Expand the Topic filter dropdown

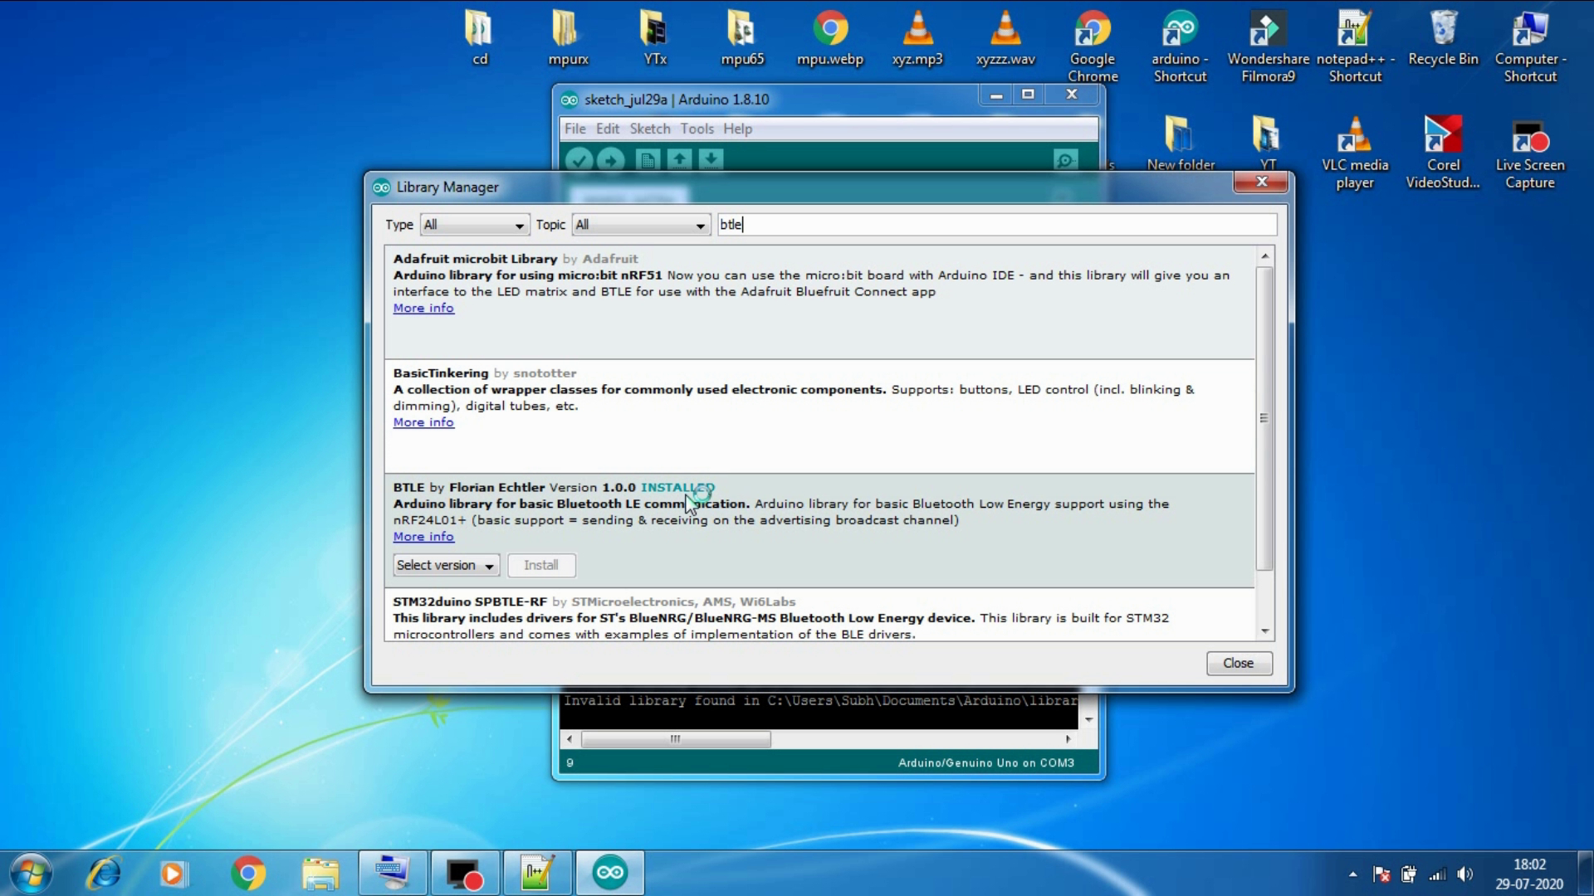coord(640,225)
